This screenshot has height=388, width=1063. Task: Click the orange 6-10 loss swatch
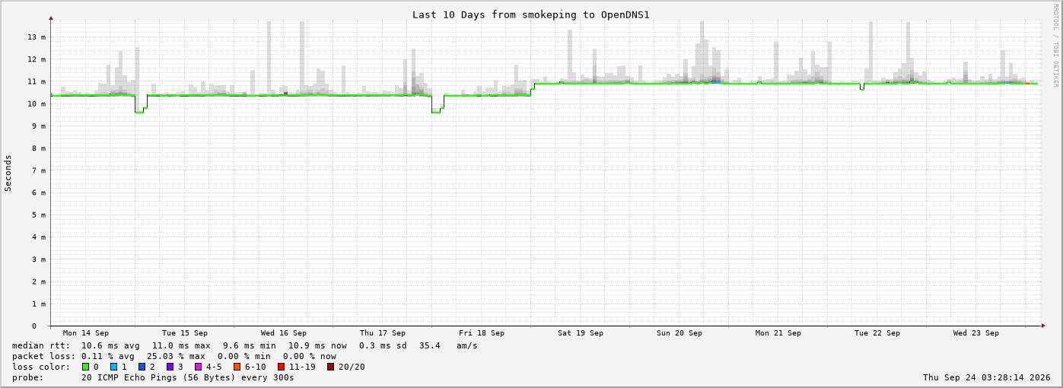point(237,367)
